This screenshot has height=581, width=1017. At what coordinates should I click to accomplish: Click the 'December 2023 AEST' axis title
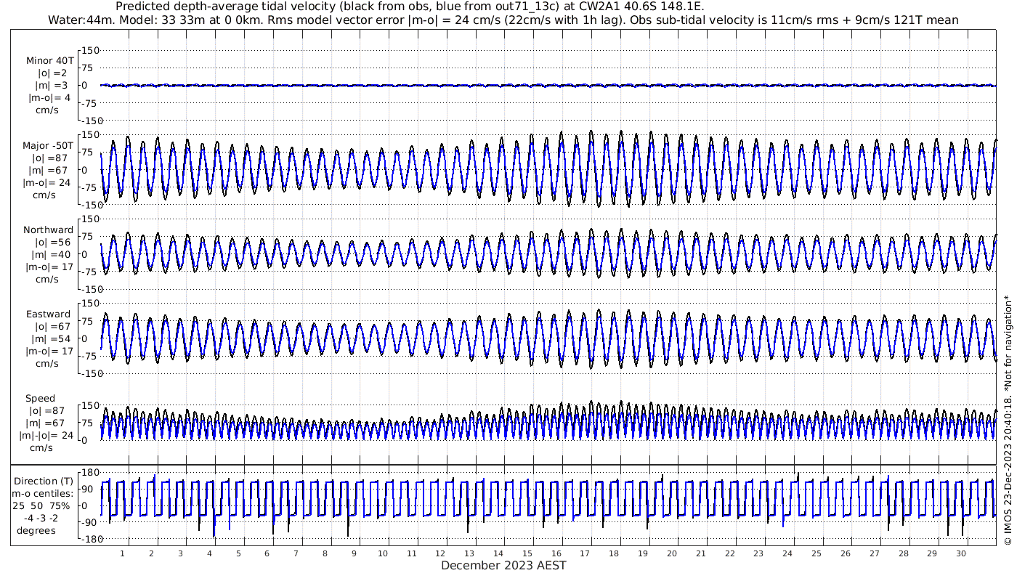coord(503,566)
